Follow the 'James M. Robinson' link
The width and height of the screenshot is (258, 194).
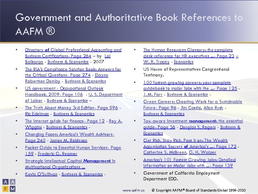(x=68, y=140)
